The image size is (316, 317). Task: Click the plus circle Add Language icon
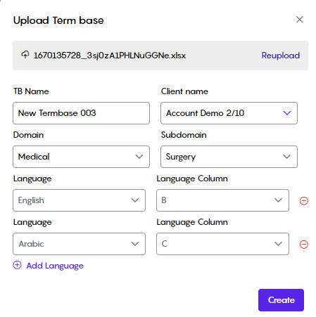[x=17, y=265]
